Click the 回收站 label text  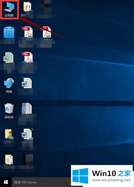click(9, 117)
